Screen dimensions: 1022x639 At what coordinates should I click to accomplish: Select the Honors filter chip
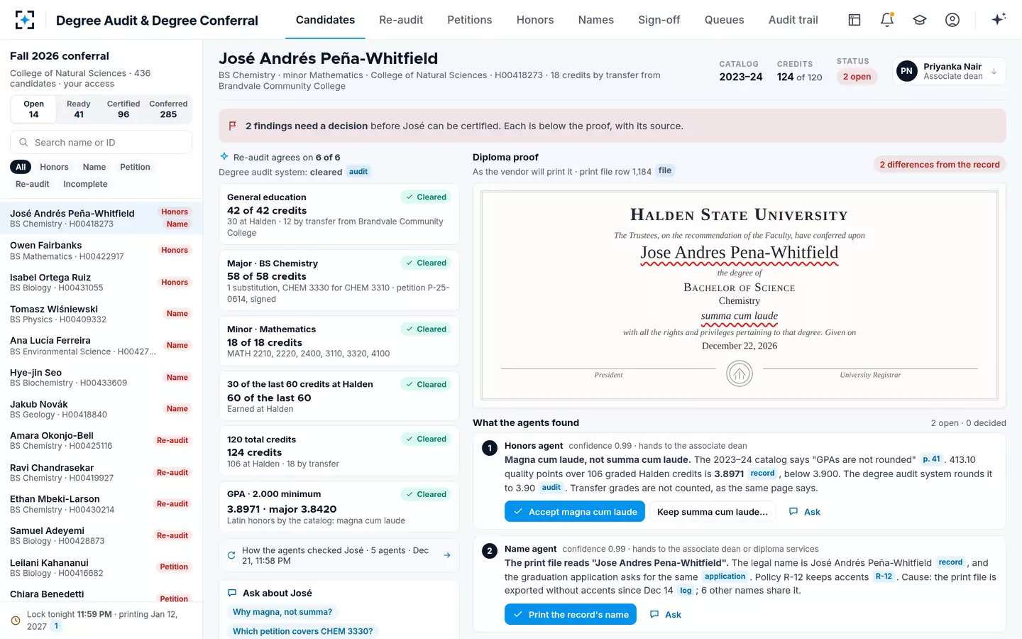point(54,167)
